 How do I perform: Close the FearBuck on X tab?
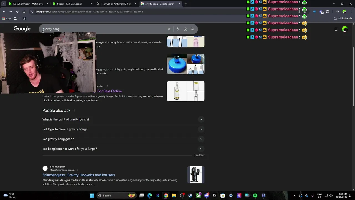pyautogui.click(x=135, y=4)
